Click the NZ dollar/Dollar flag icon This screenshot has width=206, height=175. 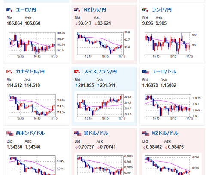pos(146,134)
